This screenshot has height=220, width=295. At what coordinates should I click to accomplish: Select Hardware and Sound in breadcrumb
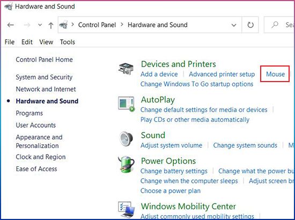[x=158, y=25]
